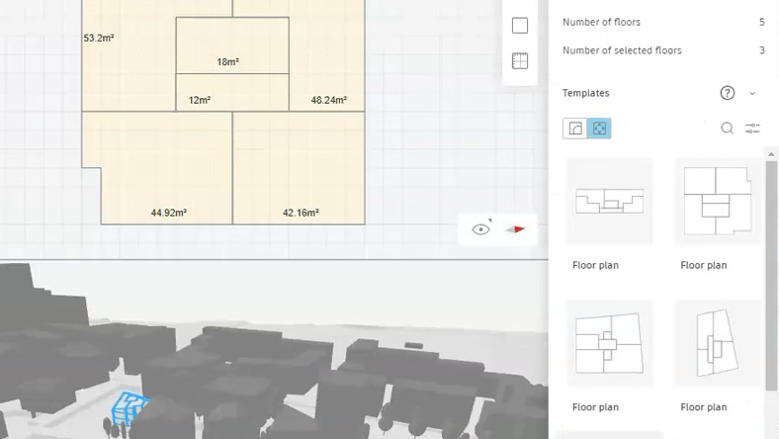This screenshot has height=439, width=779.
Task: Open the template filter sliders icon
Action: coord(752,129)
